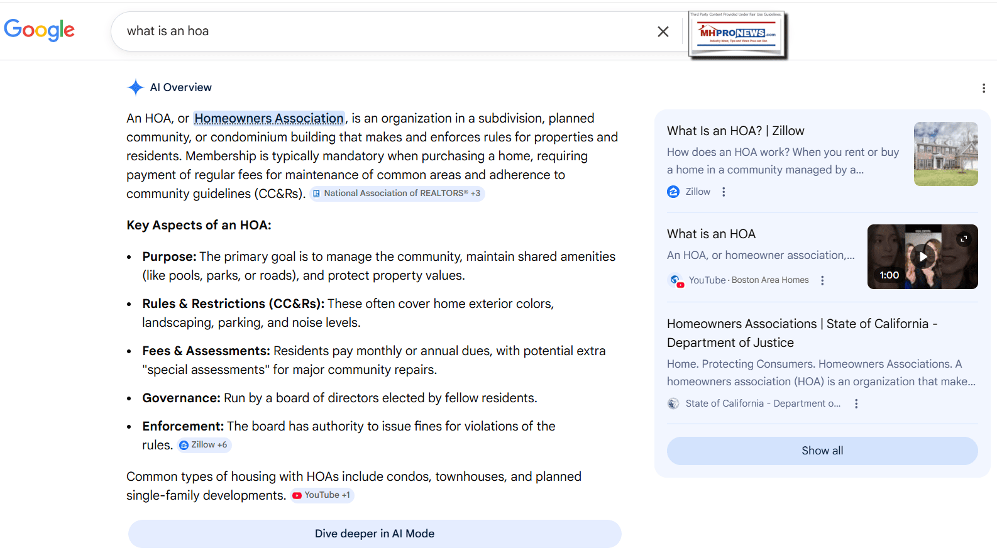997x560 pixels.
Task: Open AI Overview three-dot options menu
Action: [983, 89]
